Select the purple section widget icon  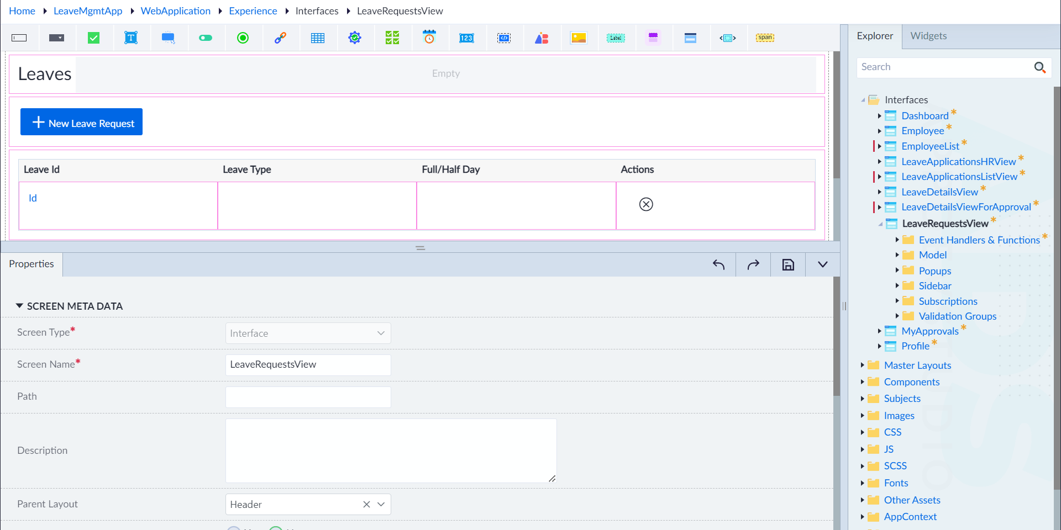click(x=653, y=38)
